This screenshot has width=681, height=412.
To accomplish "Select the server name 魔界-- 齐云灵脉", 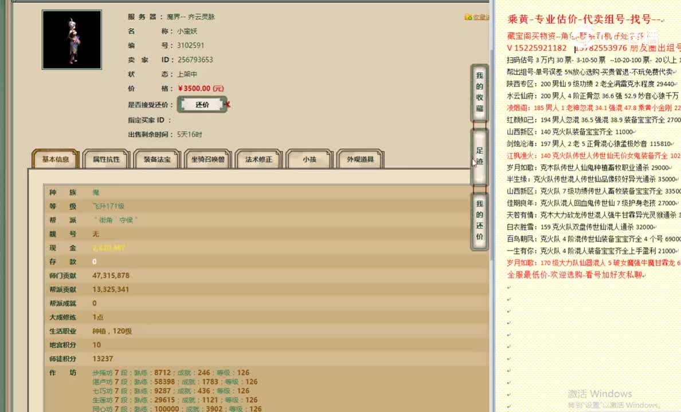I will [191, 17].
